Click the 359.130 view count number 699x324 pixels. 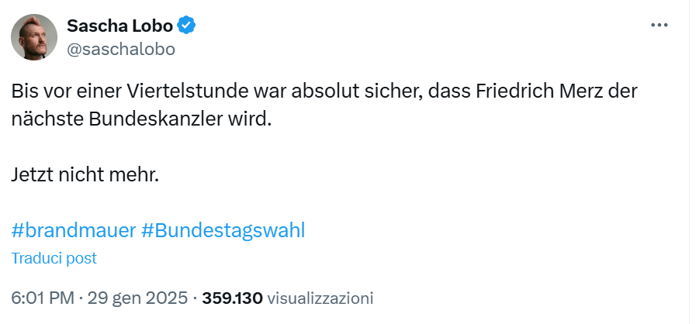pos(233,298)
